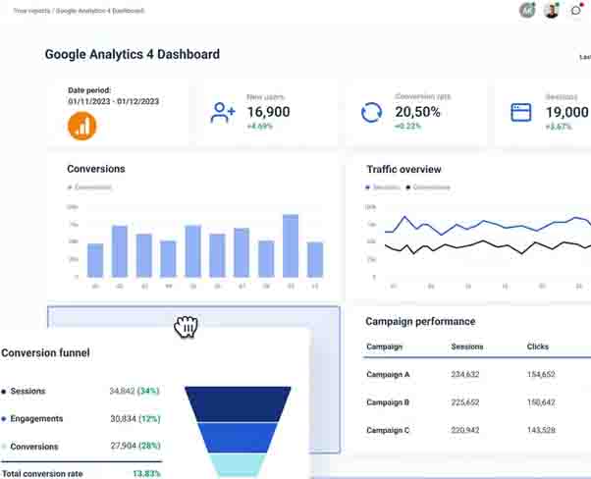
Task: Open the gray initials avatar in header
Action: coord(527,10)
